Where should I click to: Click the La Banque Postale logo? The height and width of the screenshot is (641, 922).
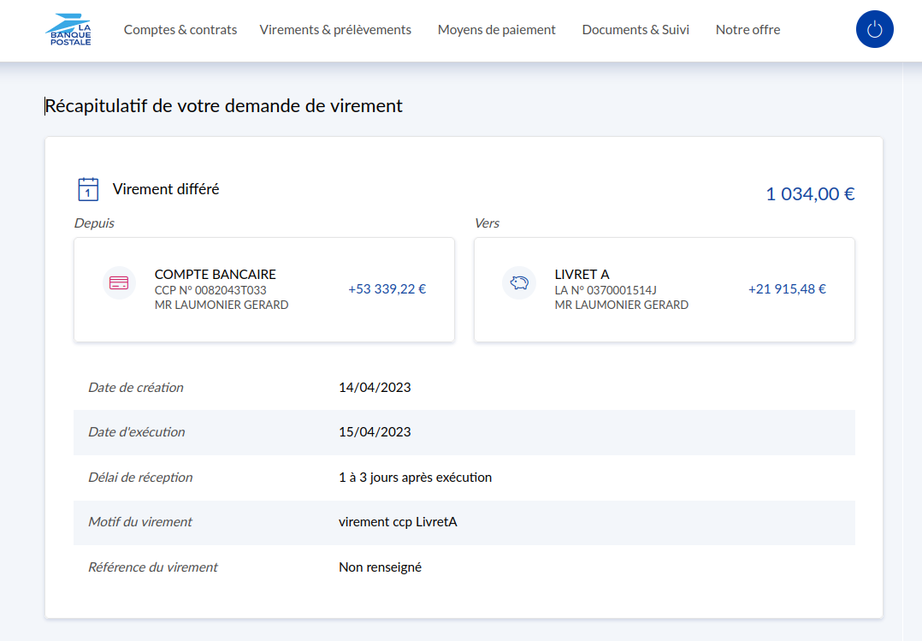pos(68,30)
